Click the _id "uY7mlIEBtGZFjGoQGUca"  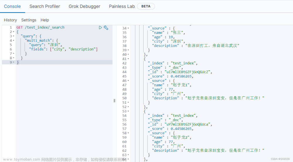[188, 124]
